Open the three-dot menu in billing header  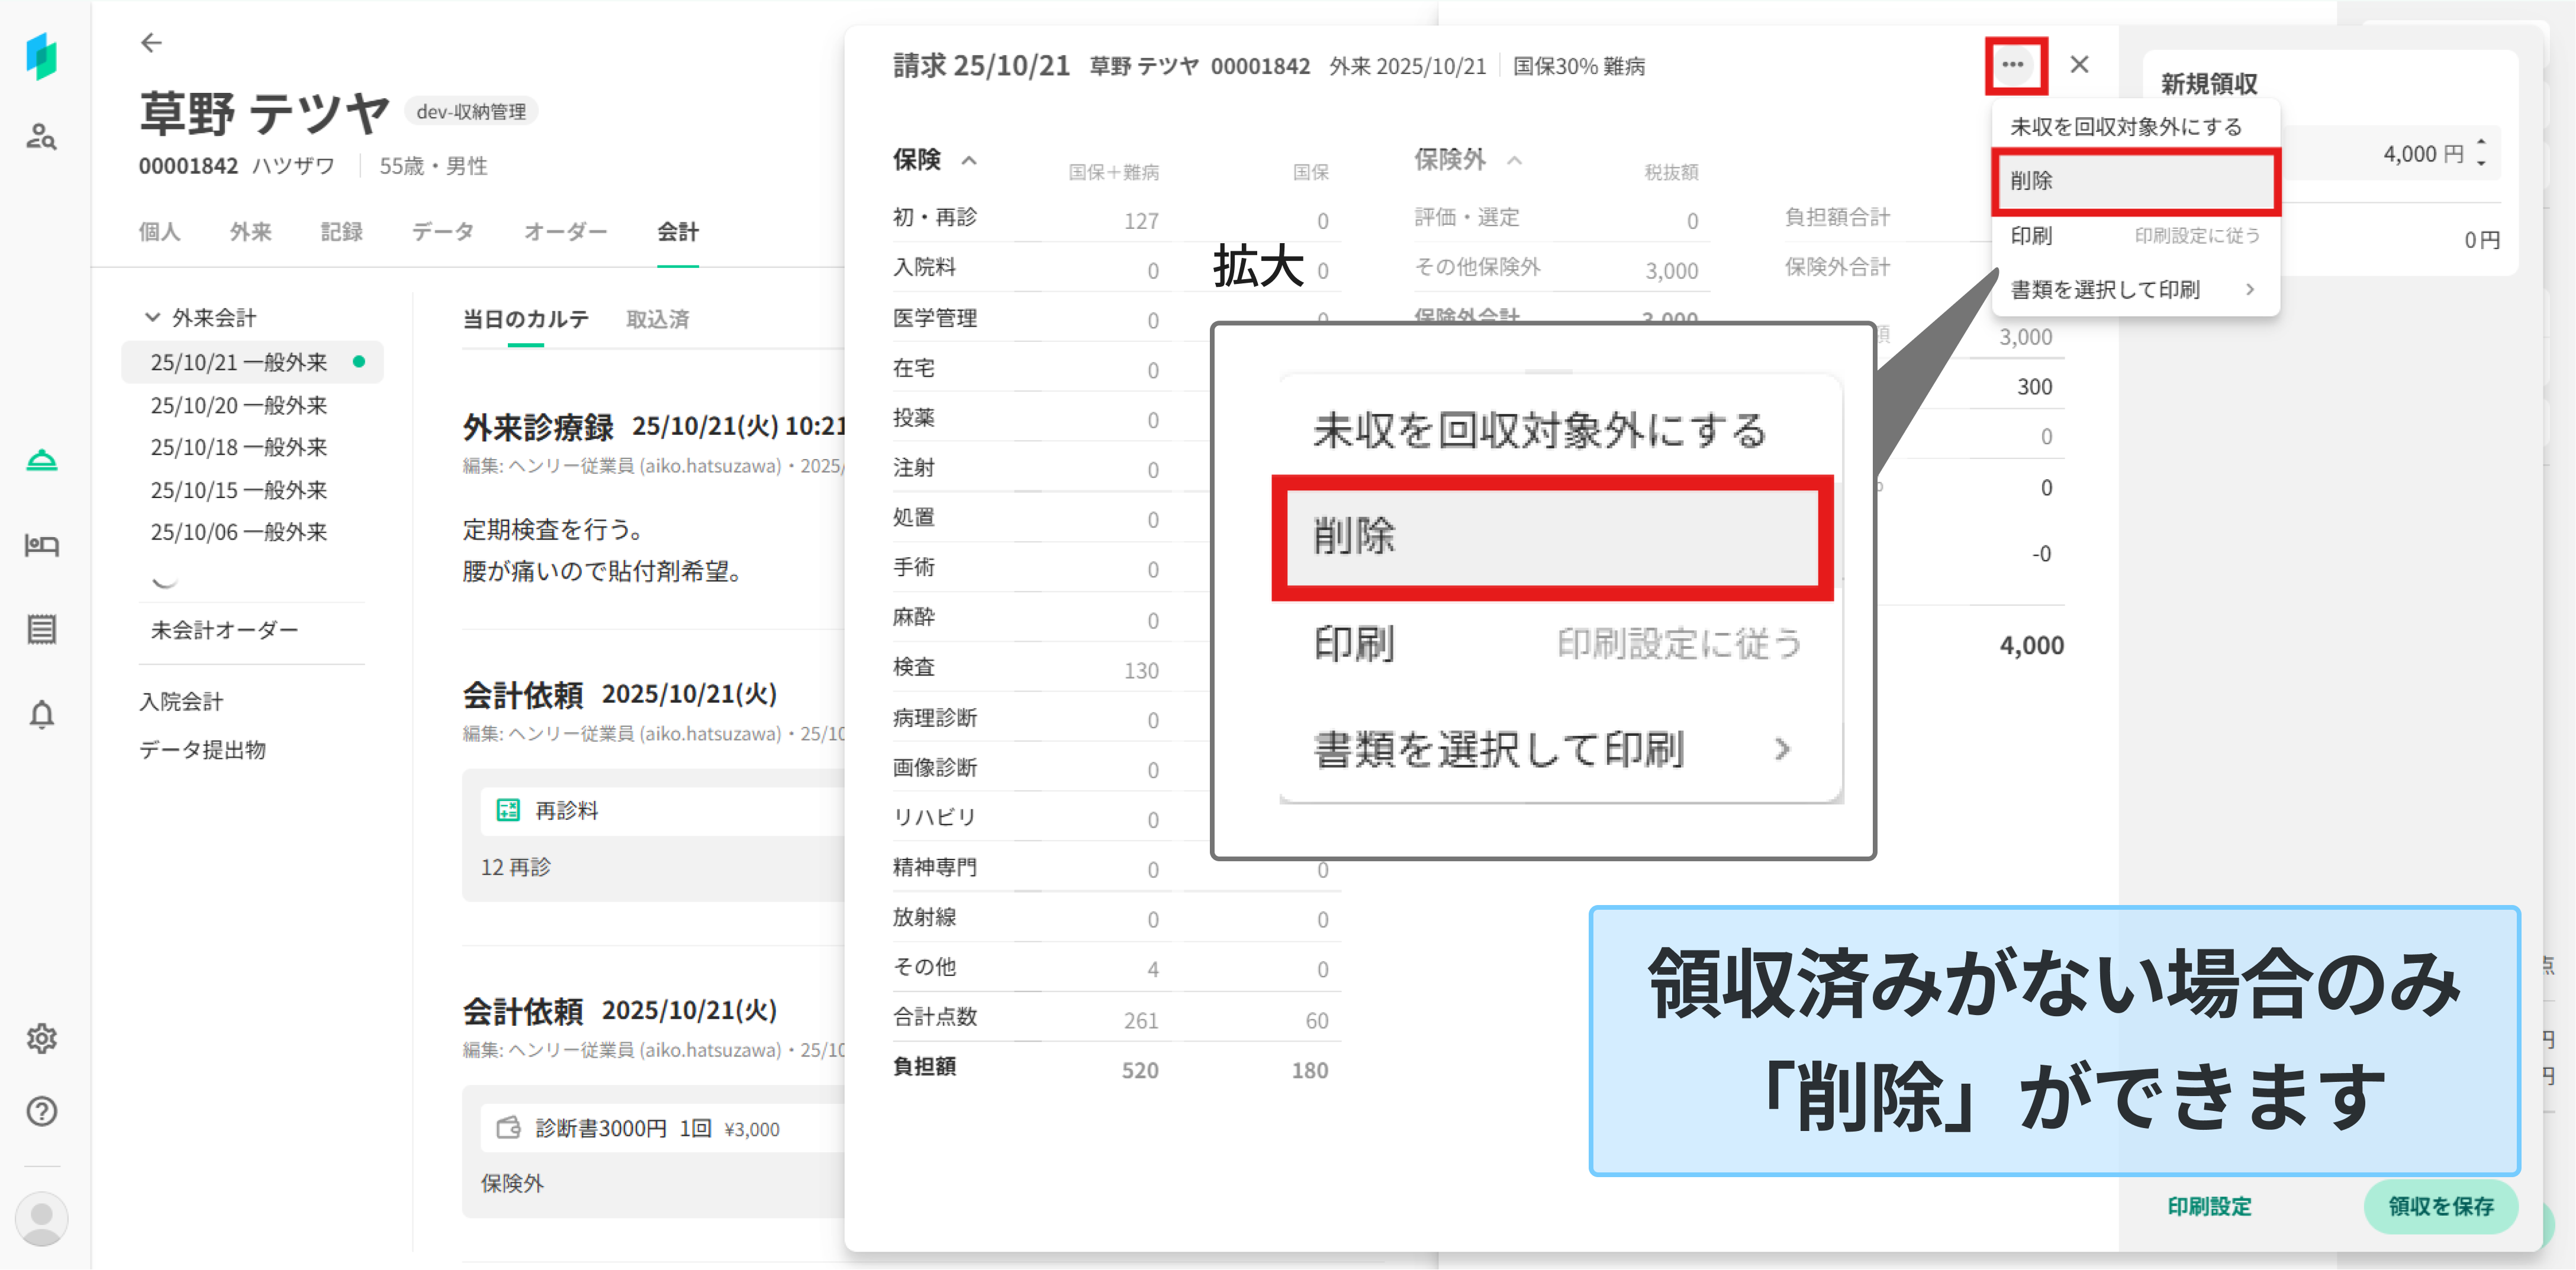[2012, 65]
